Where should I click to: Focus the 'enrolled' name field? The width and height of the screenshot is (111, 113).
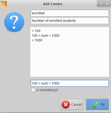[70, 13]
